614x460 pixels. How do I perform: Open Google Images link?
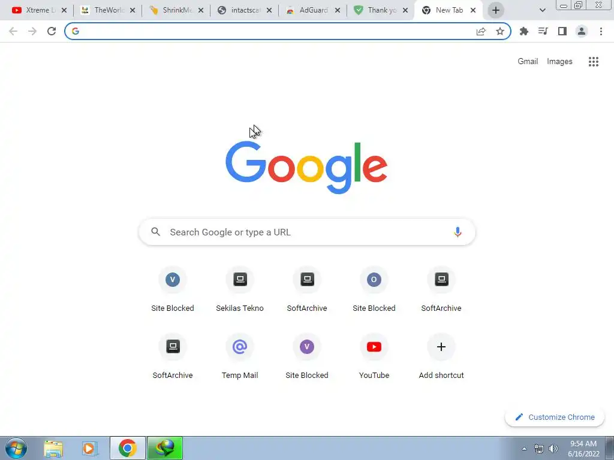pos(559,62)
